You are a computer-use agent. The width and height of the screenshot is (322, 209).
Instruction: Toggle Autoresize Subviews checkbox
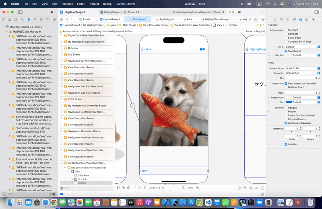point(286,123)
